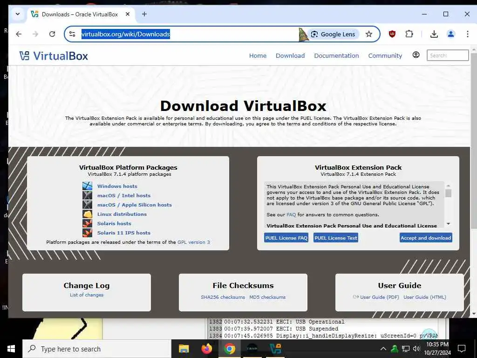Click the user account icon on site header

pos(416,55)
